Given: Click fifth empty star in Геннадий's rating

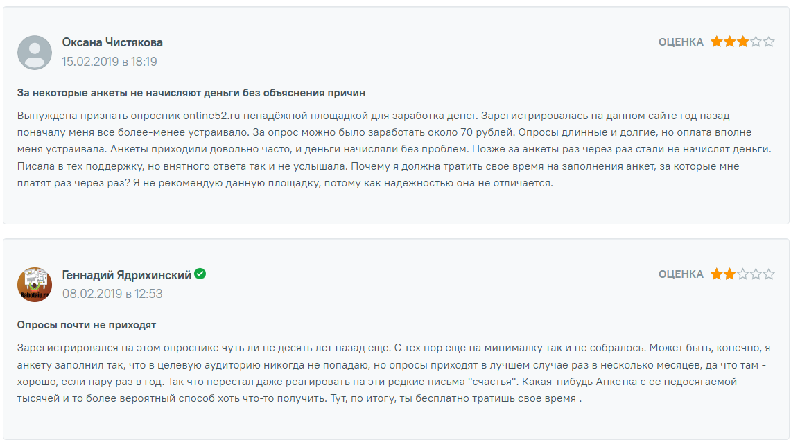Looking at the screenshot, I should pyautogui.click(x=769, y=274).
